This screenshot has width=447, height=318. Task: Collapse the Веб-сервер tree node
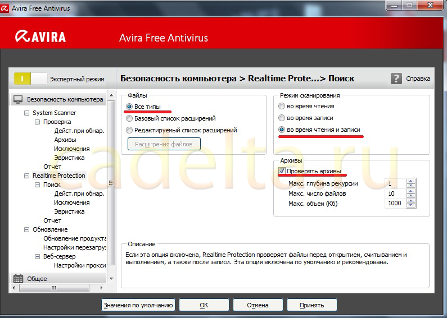point(37,256)
